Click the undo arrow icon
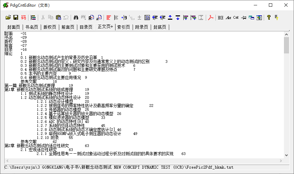 (x=66, y=18)
